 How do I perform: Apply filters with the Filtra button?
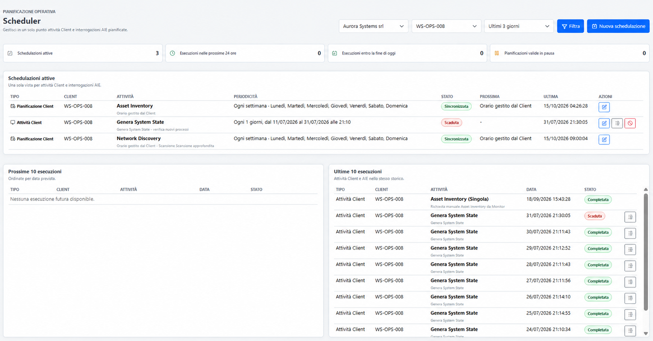[x=570, y=26]
